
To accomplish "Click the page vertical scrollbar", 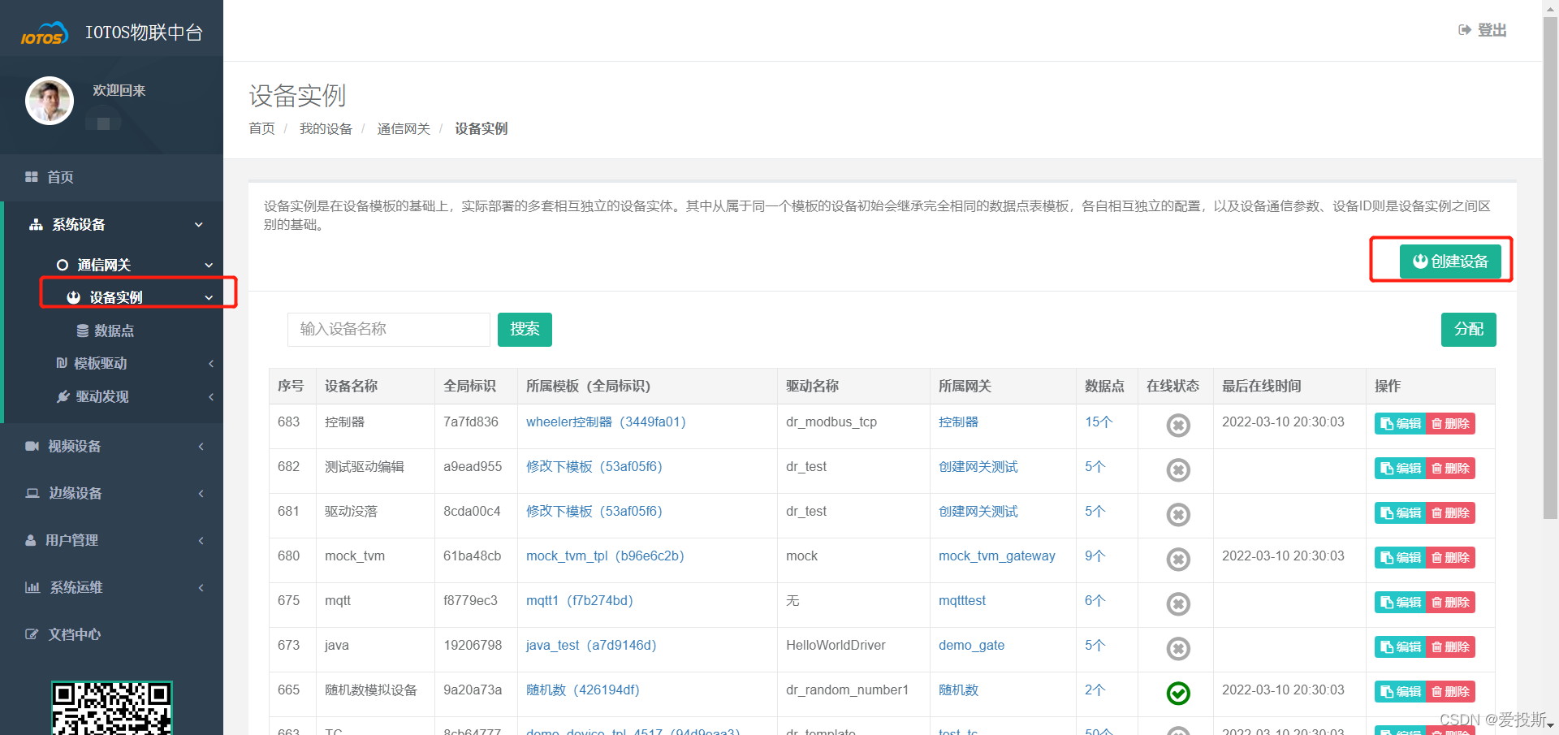I will click(x=1550, y=268).
